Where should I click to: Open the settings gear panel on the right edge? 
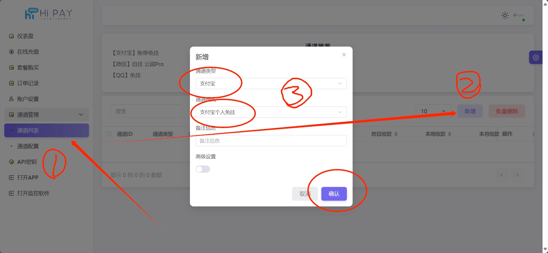(x=536, y=57)
